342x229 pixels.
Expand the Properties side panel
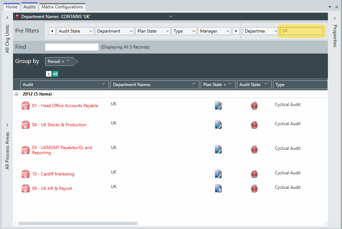pos(335,18)
